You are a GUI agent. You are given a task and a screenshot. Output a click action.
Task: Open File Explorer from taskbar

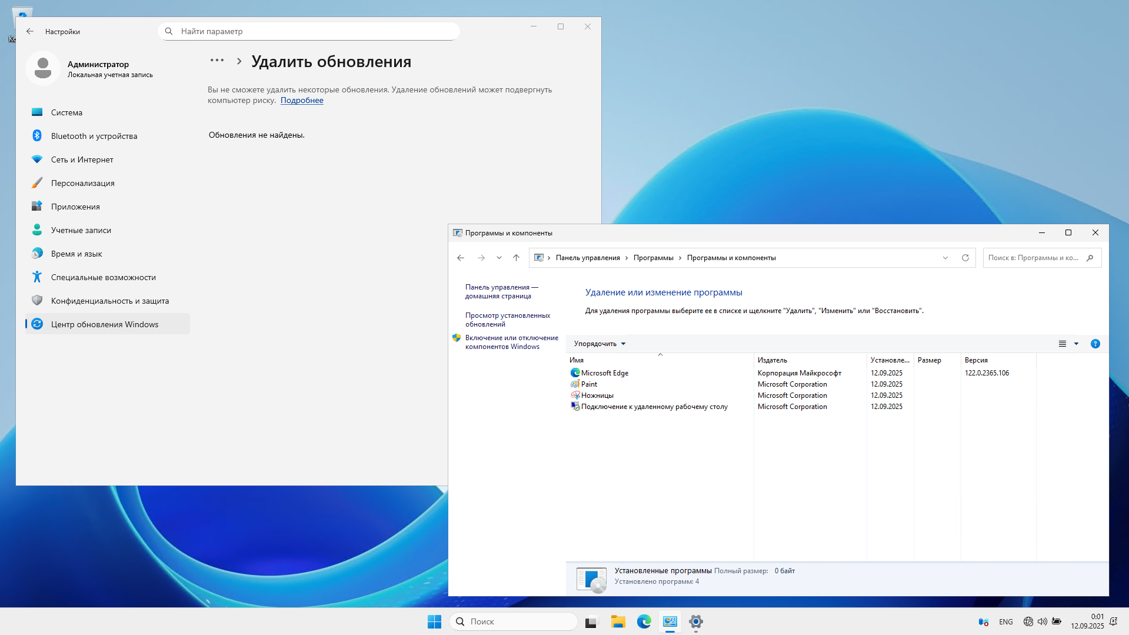pyautogui.click(x=618, y=621)
